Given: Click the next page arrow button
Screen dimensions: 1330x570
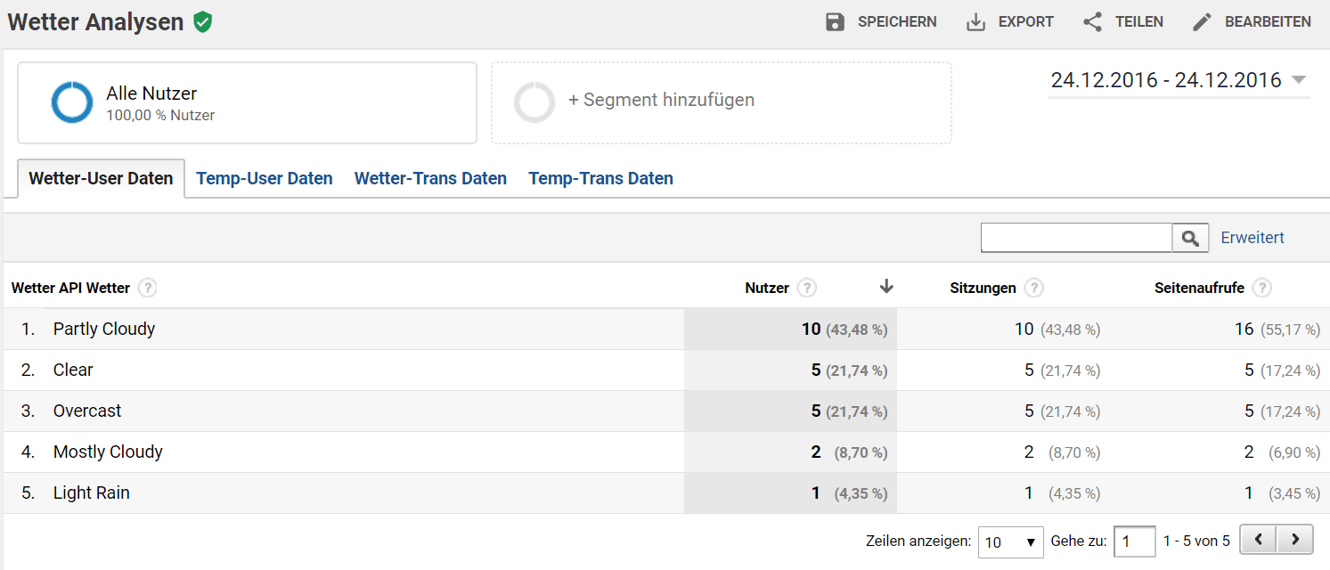Looking at the screenshot, I should click(1295, 539).
